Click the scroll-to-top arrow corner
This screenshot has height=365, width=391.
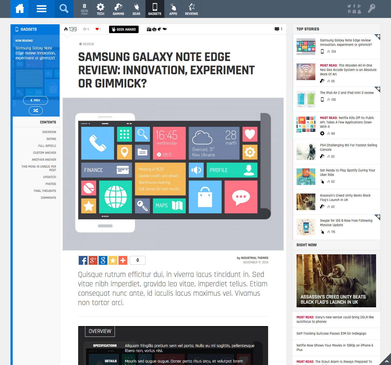click(386, 361)
